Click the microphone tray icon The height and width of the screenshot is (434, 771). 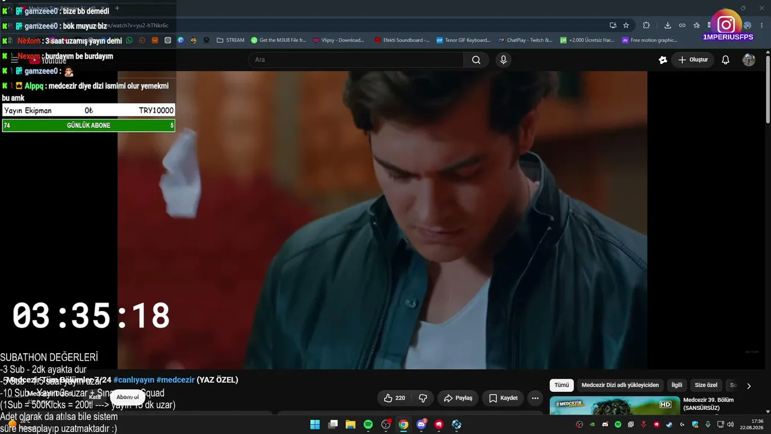click(708, 424)
